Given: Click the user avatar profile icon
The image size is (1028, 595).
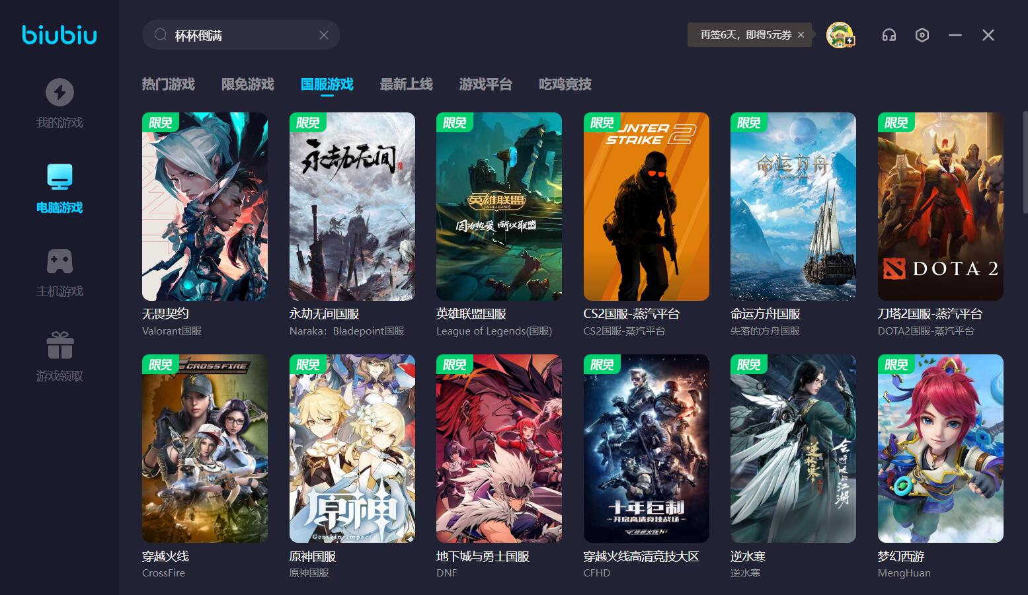Looking at the screenshot, I should pyautogui.click(x=840, y=35).
